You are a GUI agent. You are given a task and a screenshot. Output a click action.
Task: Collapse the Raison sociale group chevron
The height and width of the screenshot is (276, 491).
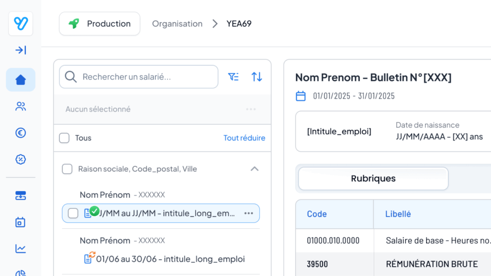point(255,169)
